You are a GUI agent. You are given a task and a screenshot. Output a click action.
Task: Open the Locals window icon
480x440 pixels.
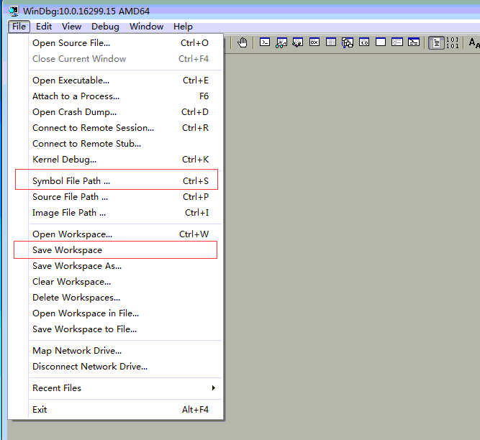(x=297, y=42)
